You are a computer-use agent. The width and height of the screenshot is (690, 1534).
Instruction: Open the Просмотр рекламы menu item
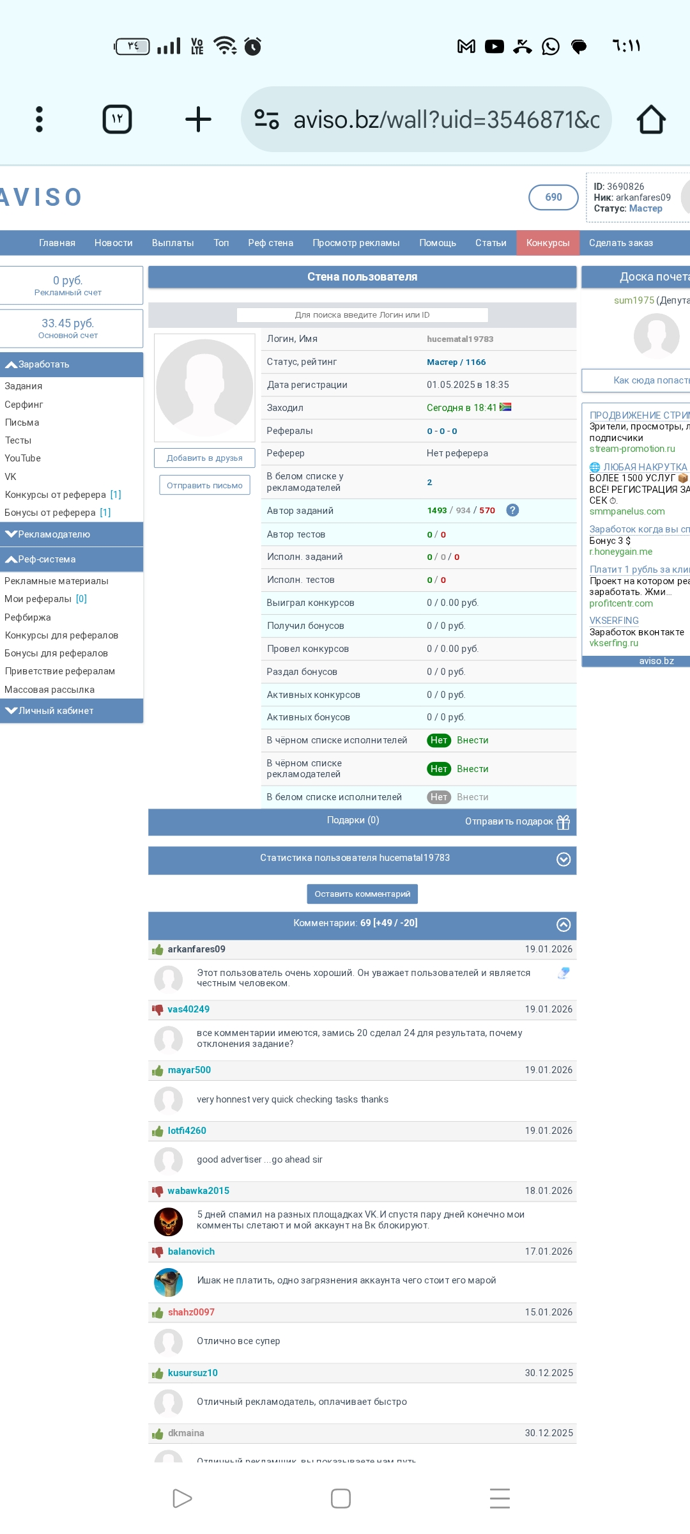point(356,243)
